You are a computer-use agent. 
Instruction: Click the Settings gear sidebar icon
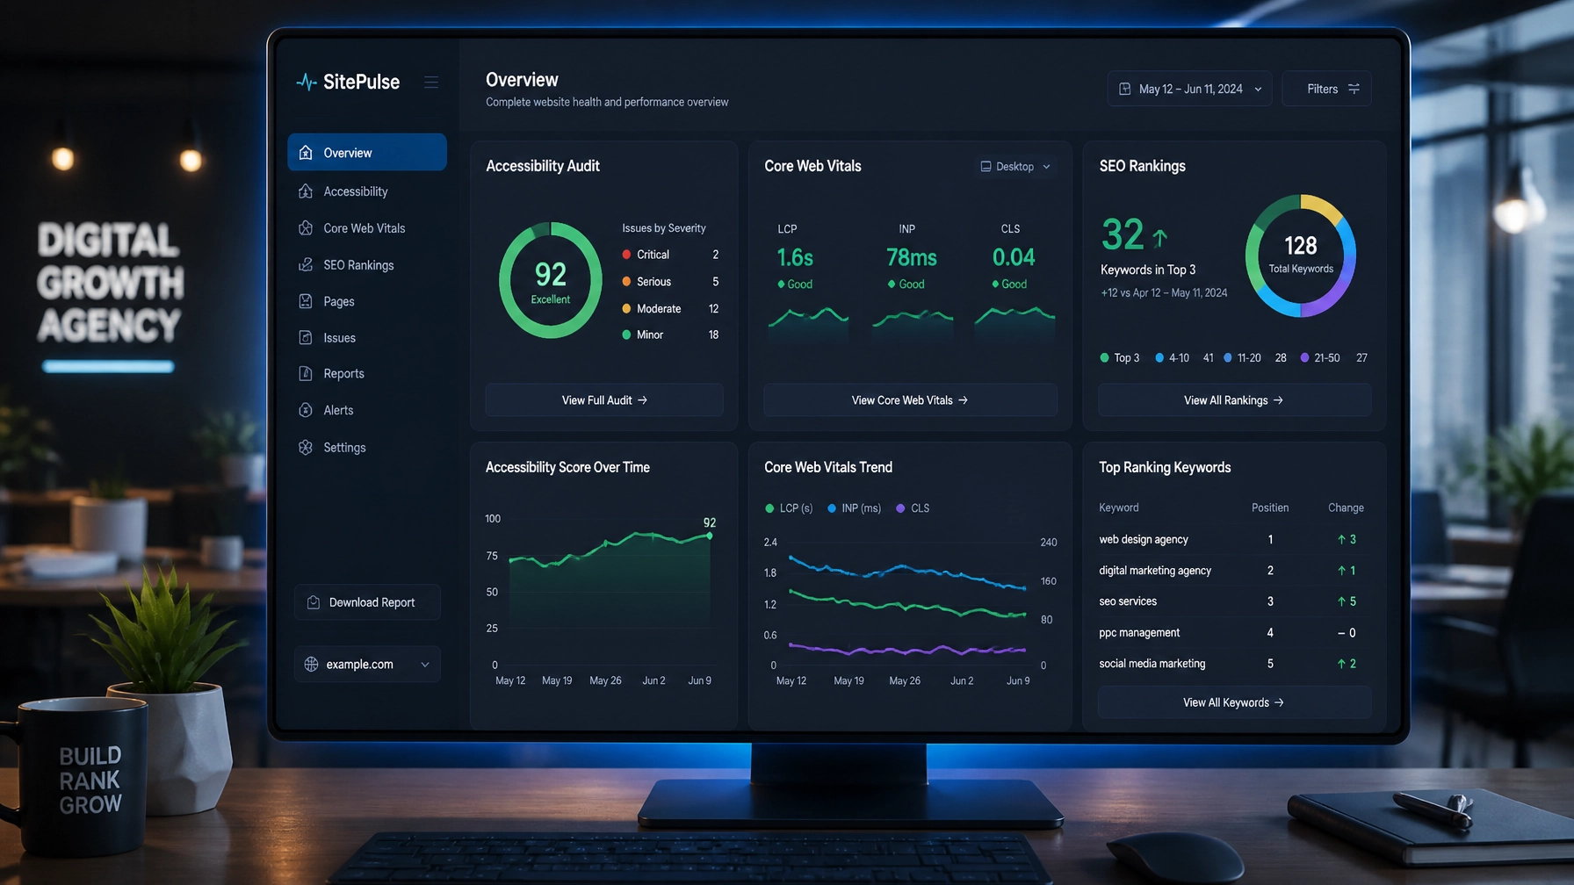coord(306,448)
